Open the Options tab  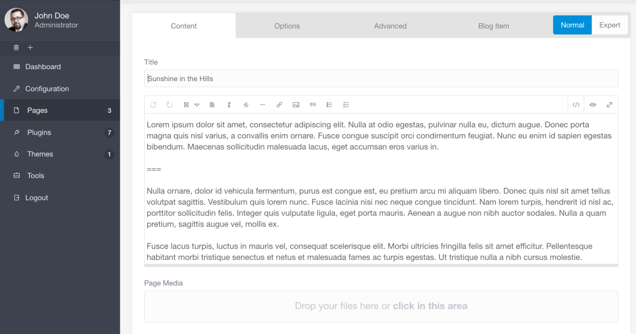tap(287, 26)
